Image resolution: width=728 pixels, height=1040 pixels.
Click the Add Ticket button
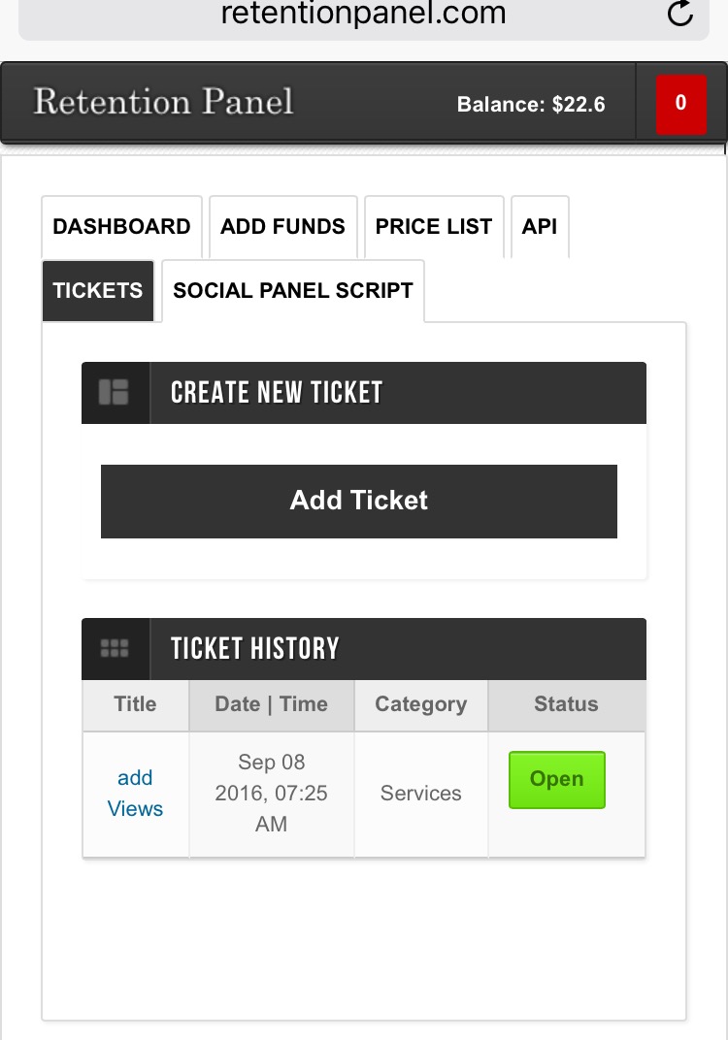[x=359, y=501]
